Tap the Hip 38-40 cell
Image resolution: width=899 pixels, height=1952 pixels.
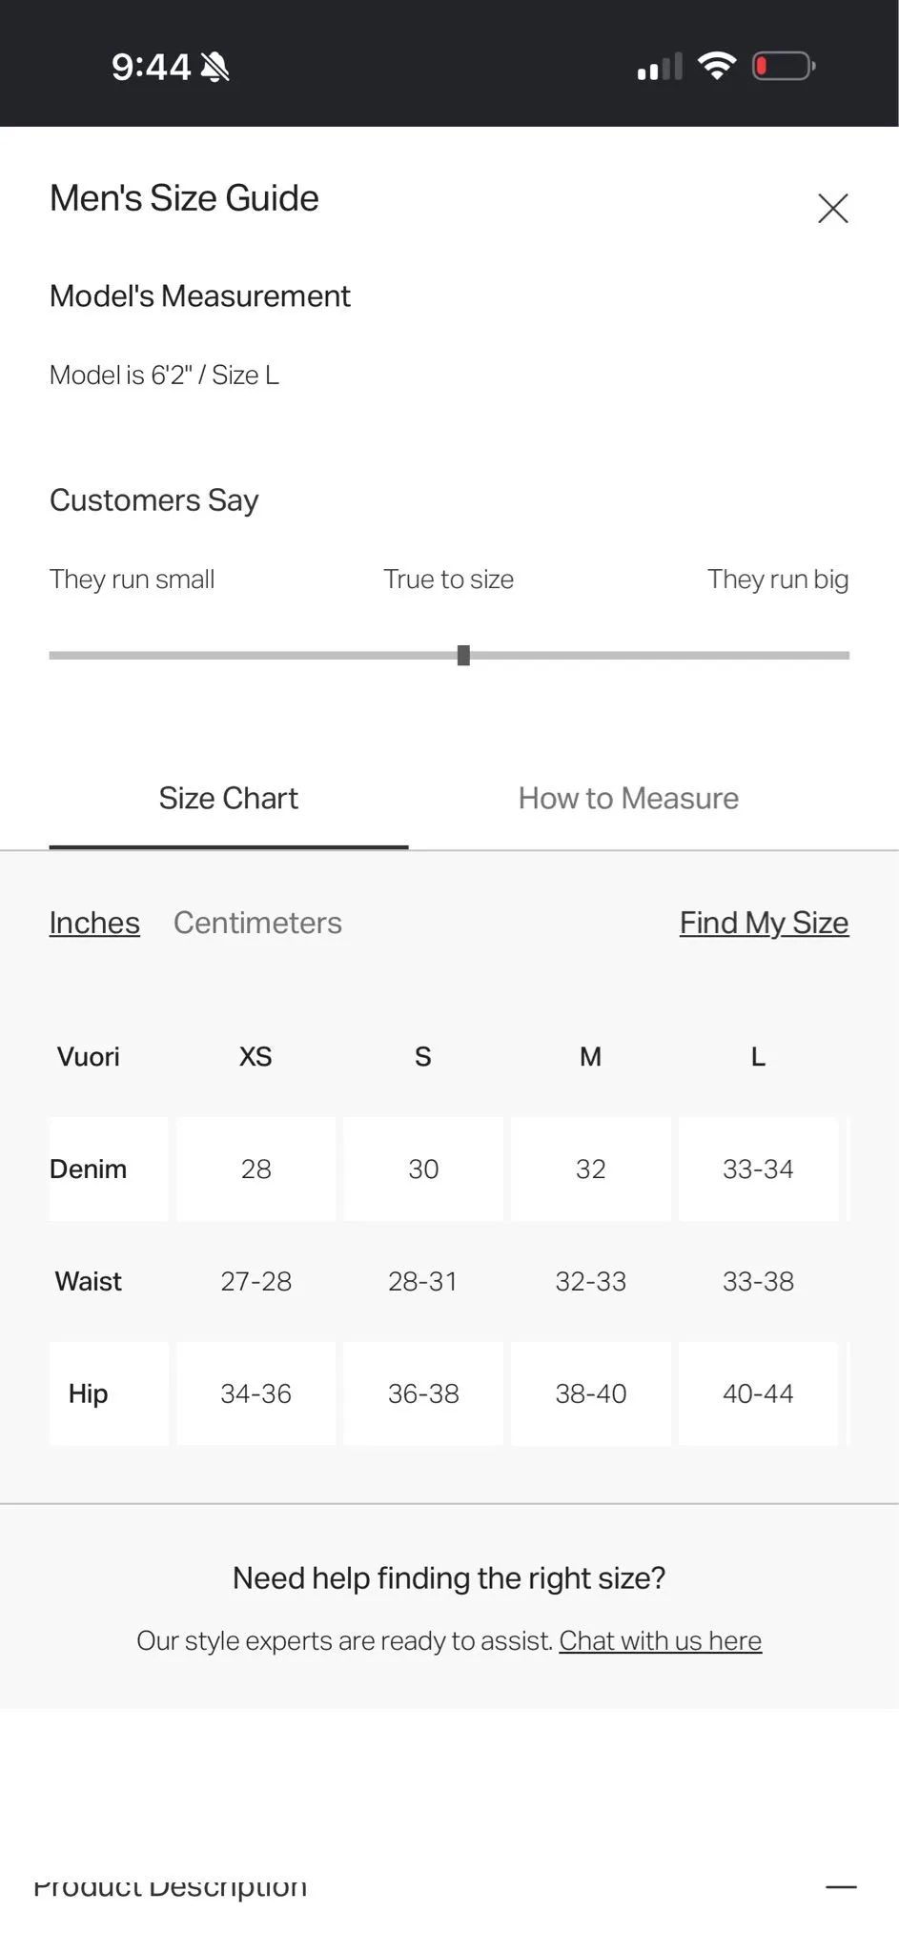tap(591, 1393)
